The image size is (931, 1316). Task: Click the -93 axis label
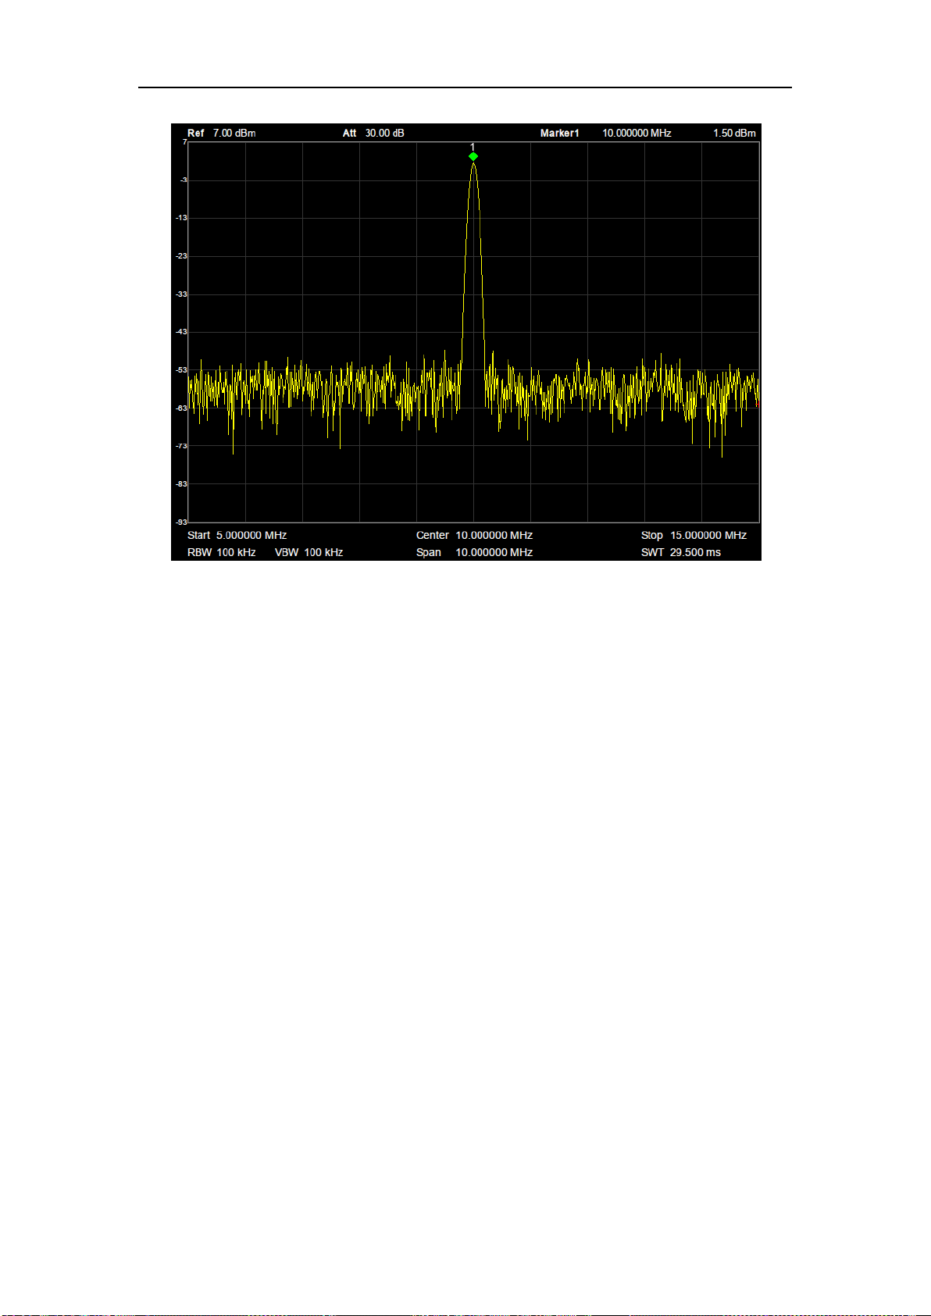click(x=181, y=522)
